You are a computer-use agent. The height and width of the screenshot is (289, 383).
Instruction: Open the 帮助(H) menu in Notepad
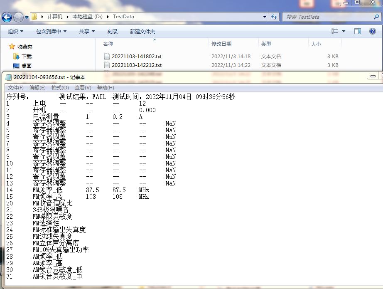(x=106, y=87)
